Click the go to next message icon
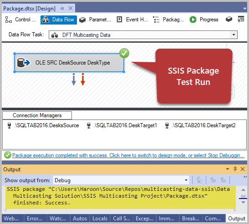249x224 pixels. (x=223, y=180)
